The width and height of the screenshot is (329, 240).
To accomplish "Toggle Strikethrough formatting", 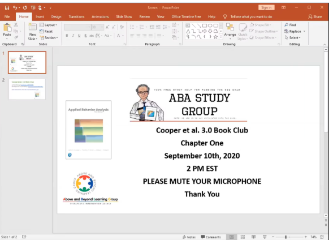I will click(x=92, y=36).
